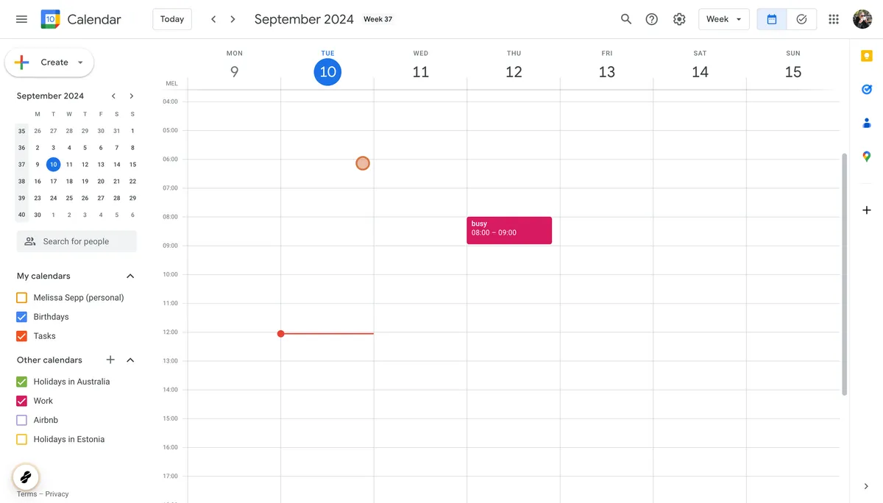Click the Today button
This screenshot has height=503, width=883.
click(172, 19)
